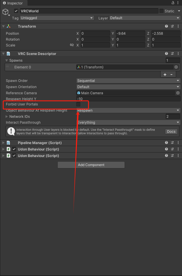Click the Position Z field showing -2.558
The width and height of the screenshot is (182, 276).
(x=166, y=34)
